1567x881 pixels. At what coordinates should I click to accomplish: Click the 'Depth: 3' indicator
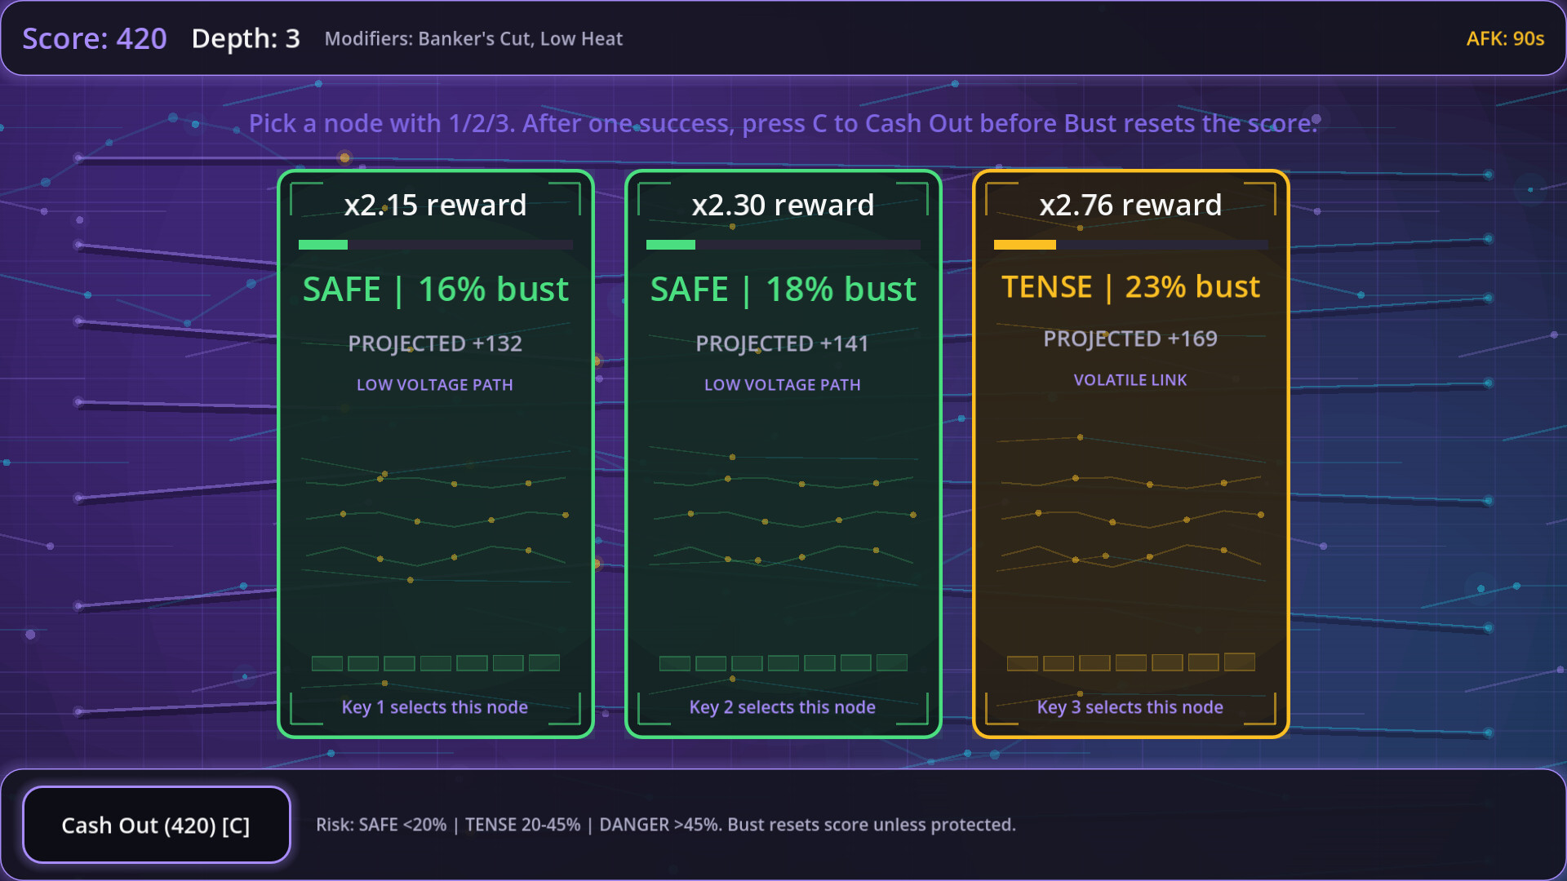246,38
